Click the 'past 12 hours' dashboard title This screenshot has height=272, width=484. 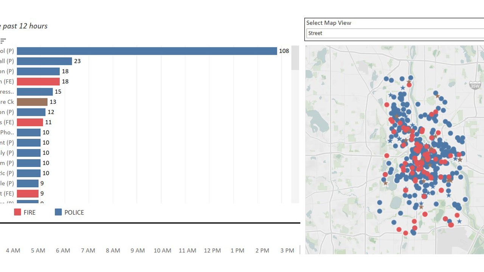pyautogui.click(x=24, y=26)
